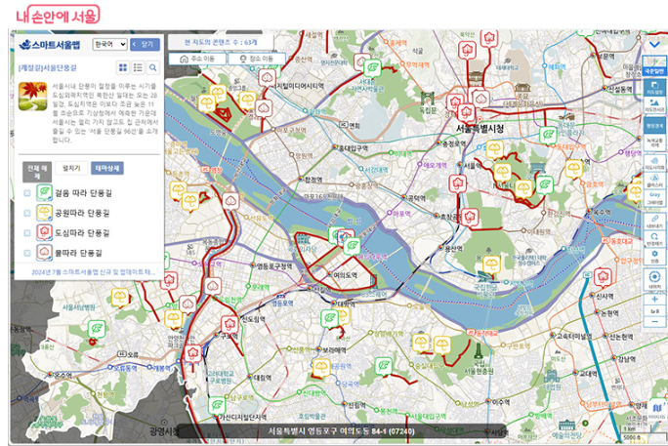This screenshot has width=668, height=446.
Task: Select green leaf marker above 가산디지털단지역
Action: pyautogui.click(x=217, y=406)
